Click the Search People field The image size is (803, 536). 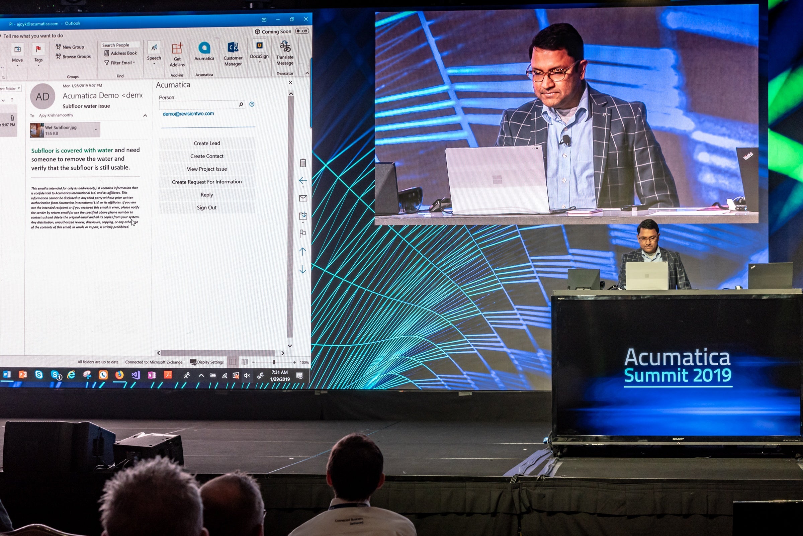click(120, 45)
